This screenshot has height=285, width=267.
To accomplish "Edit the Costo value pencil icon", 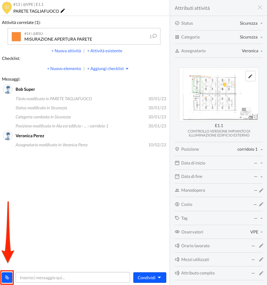I will [261, 204].
